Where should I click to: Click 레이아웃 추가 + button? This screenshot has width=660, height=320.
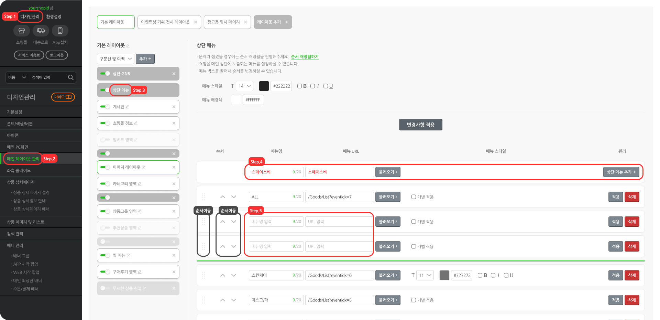273,22
